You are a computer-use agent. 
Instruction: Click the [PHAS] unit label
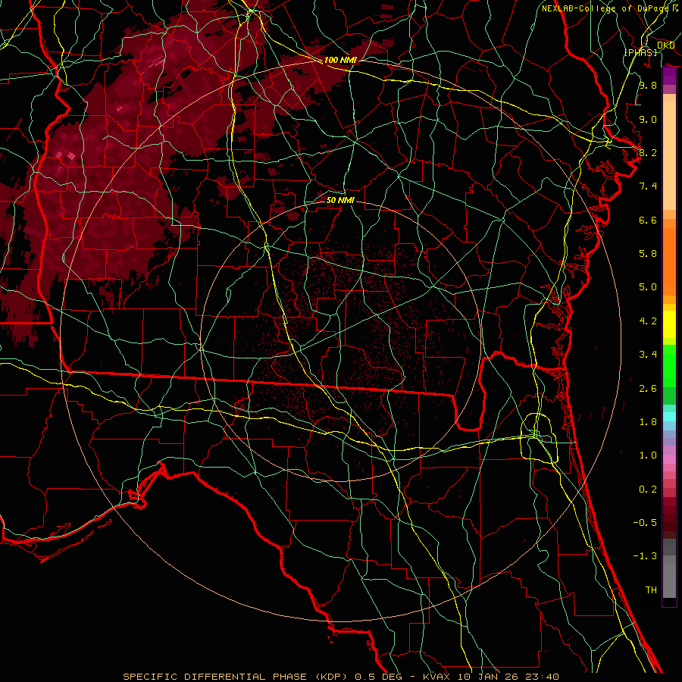point(640,52)
